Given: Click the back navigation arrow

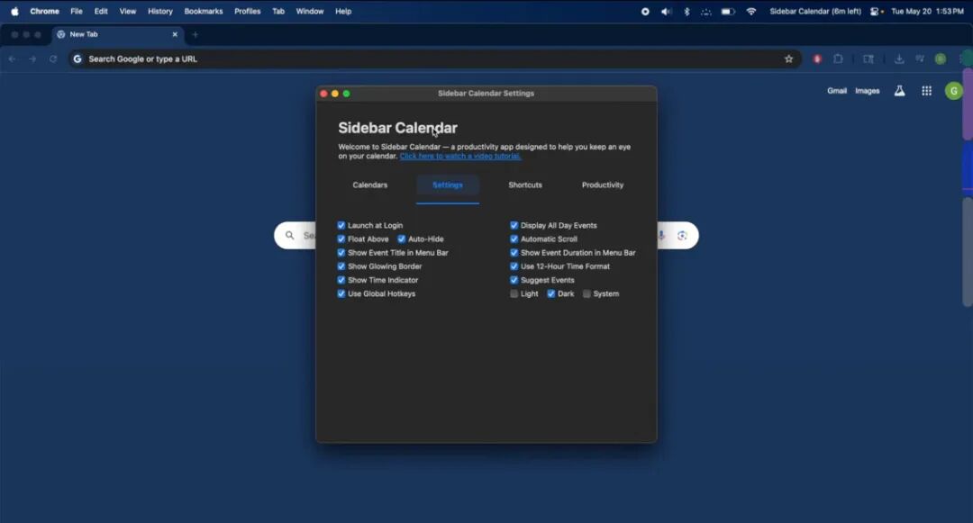Looking at the screenshot, I should (13, 59).
